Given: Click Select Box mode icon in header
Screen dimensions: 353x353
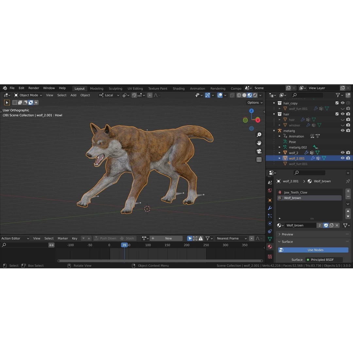Looking at the screenshot, I should pos(15,103).
